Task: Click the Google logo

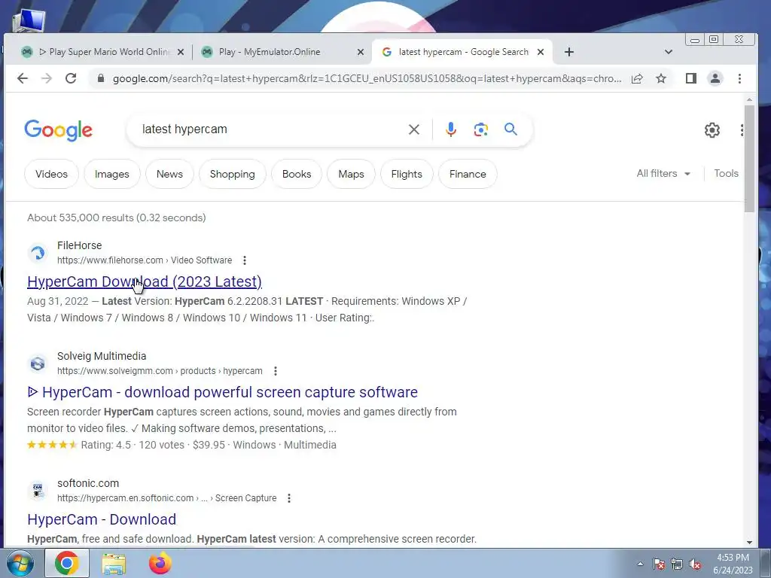Action: (x=59, y=130)
